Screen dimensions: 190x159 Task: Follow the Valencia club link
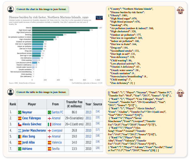click(57, 142)
